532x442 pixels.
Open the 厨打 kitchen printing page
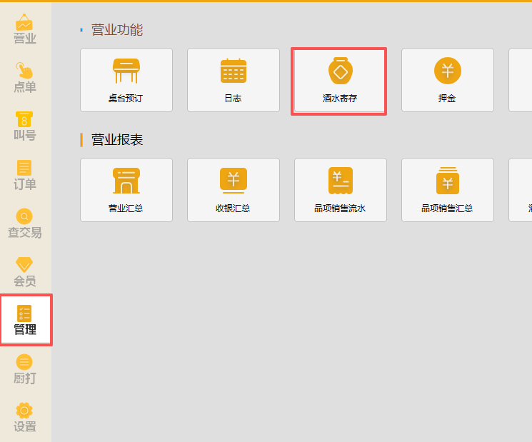pos(25,369)
